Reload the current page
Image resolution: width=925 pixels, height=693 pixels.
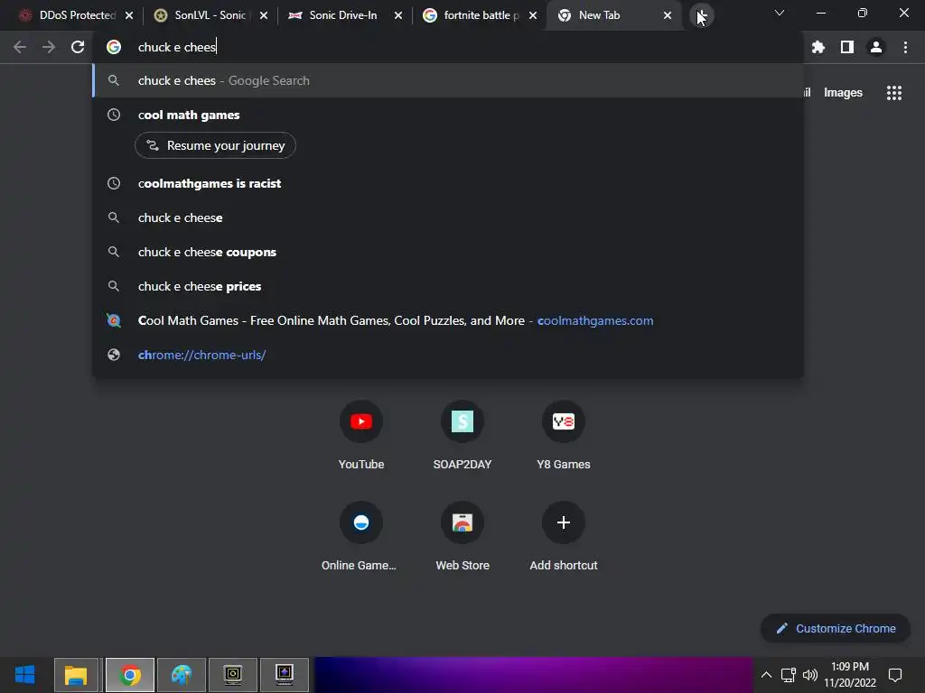(x=78, y=47)
